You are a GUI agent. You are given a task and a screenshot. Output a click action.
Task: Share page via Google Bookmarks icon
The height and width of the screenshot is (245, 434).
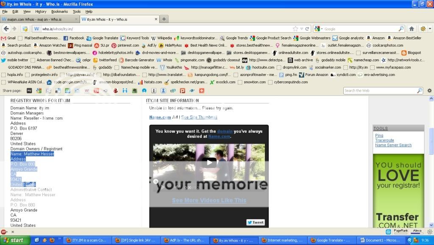39,91
